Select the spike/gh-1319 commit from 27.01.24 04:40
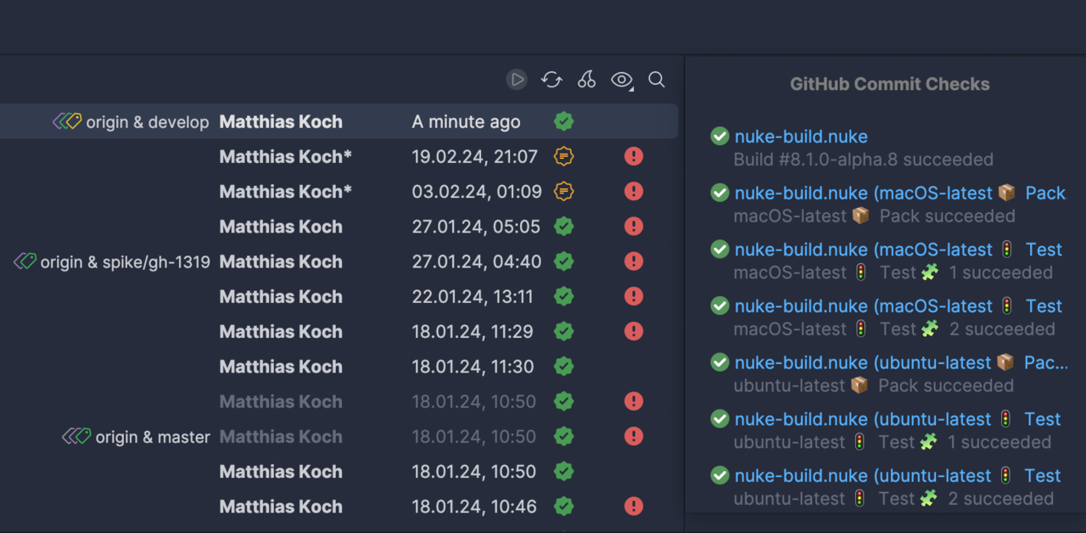 [339, 261]
